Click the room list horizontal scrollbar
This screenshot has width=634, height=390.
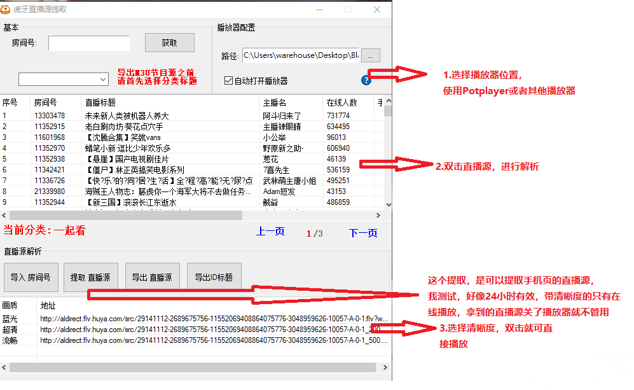coord(127,215)
